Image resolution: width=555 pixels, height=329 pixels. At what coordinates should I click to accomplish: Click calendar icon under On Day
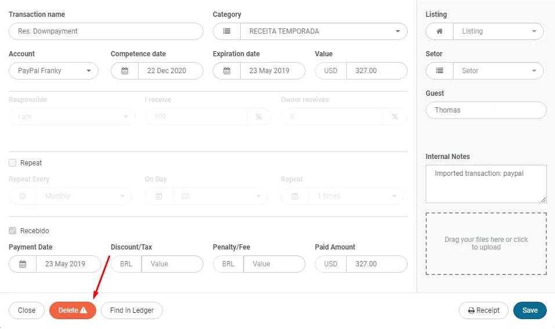[159, 196]
